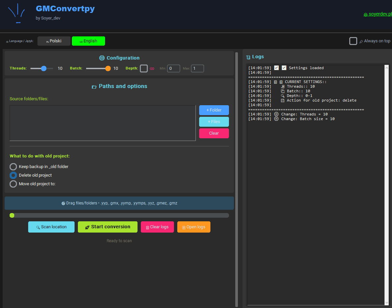Enable the Always on top checkbox

coord(353,41)
